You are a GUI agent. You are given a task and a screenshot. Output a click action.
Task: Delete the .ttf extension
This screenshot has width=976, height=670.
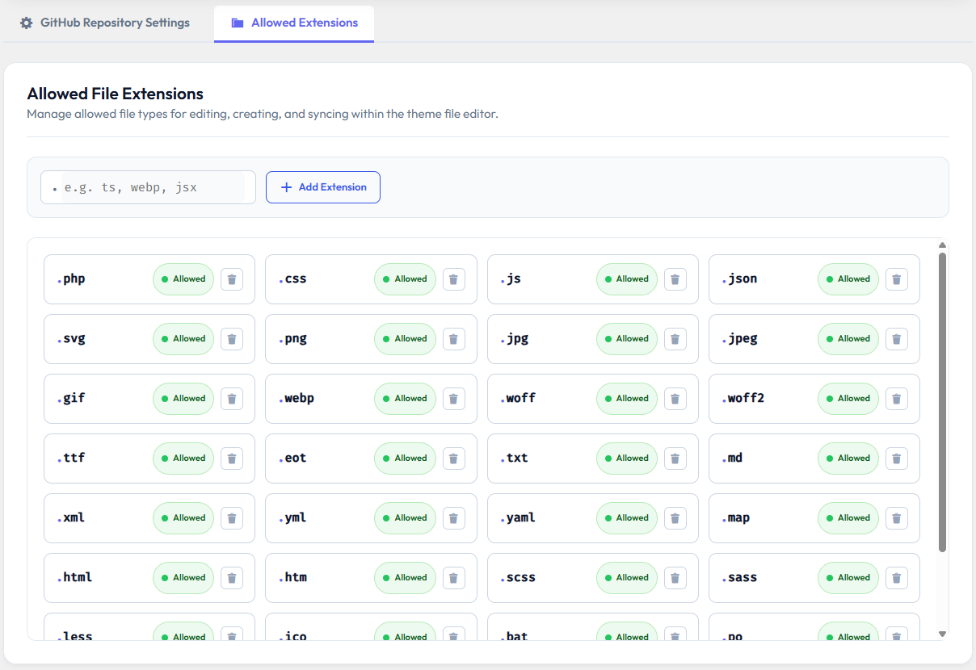pyautogui.click(x=232, y=459)
